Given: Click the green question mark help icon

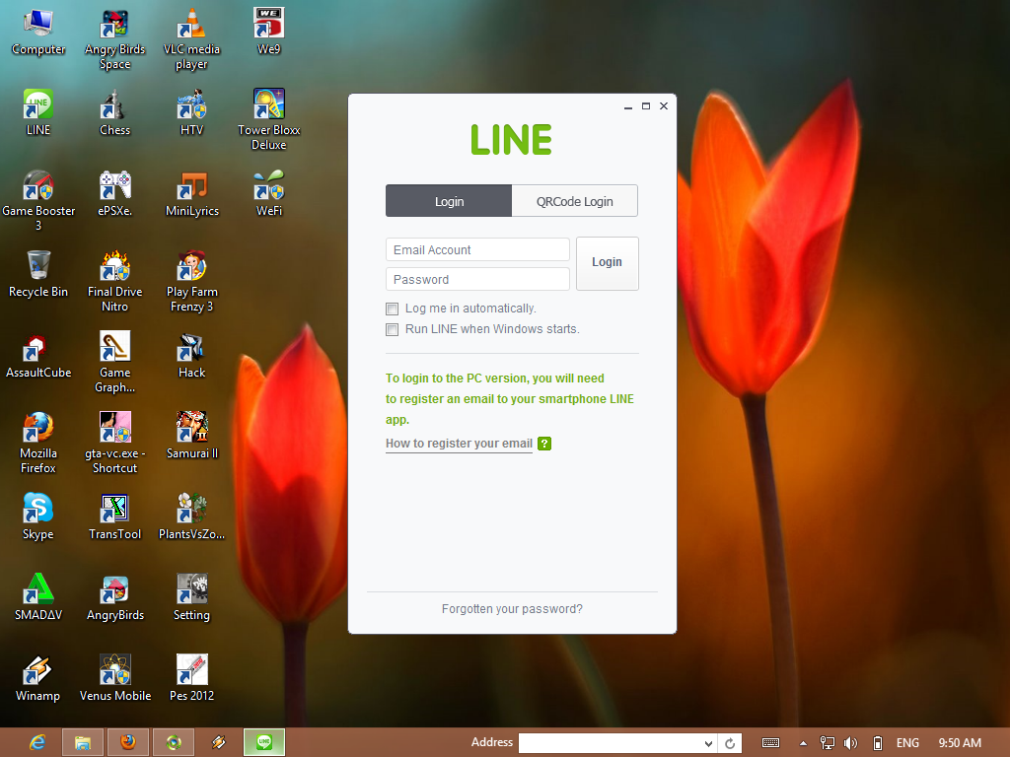Looking at the screenshot, I should [544, 444].
